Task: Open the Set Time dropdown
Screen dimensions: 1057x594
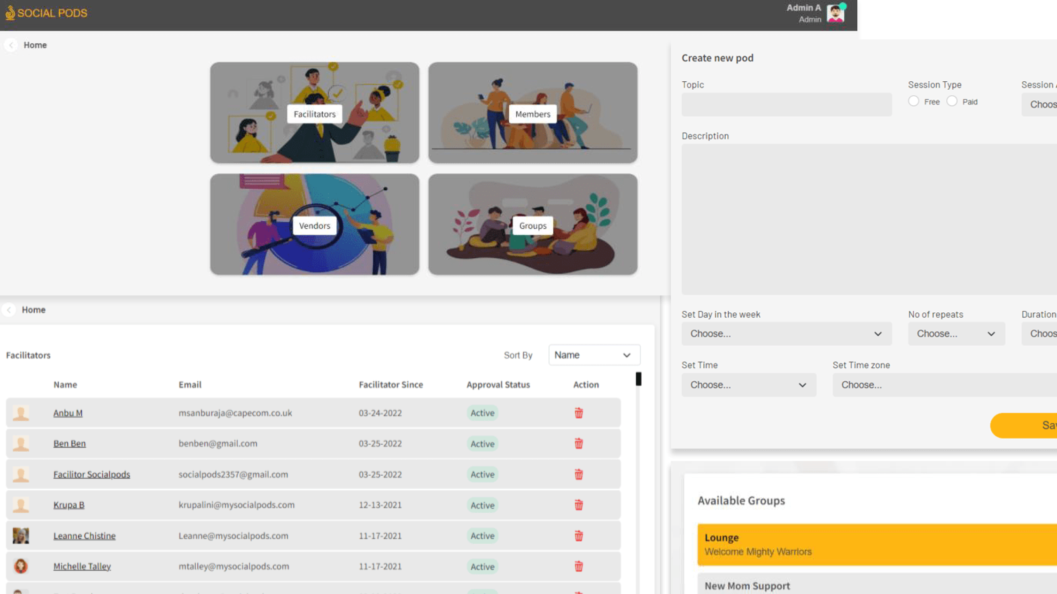Action: click(x=748, y=385)
